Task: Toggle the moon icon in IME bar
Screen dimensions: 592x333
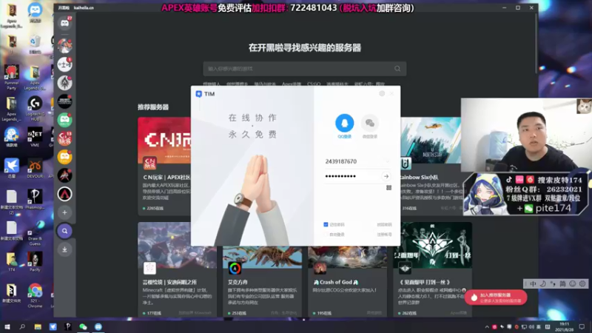Action: (543, 283)
